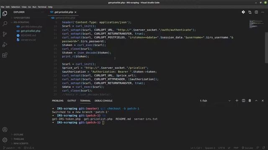Screen dimensions: 268x150
Task: Open the terminal selector dropdown '1: fish'
Action: click(x=215, y=101)
